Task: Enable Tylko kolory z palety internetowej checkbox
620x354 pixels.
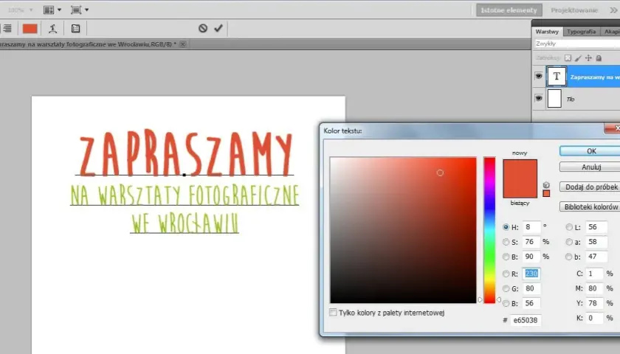Action: (334, 313)
